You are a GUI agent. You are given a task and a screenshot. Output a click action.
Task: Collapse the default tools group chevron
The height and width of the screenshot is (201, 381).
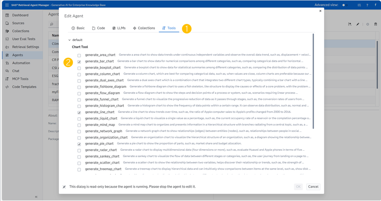point(69,40)
